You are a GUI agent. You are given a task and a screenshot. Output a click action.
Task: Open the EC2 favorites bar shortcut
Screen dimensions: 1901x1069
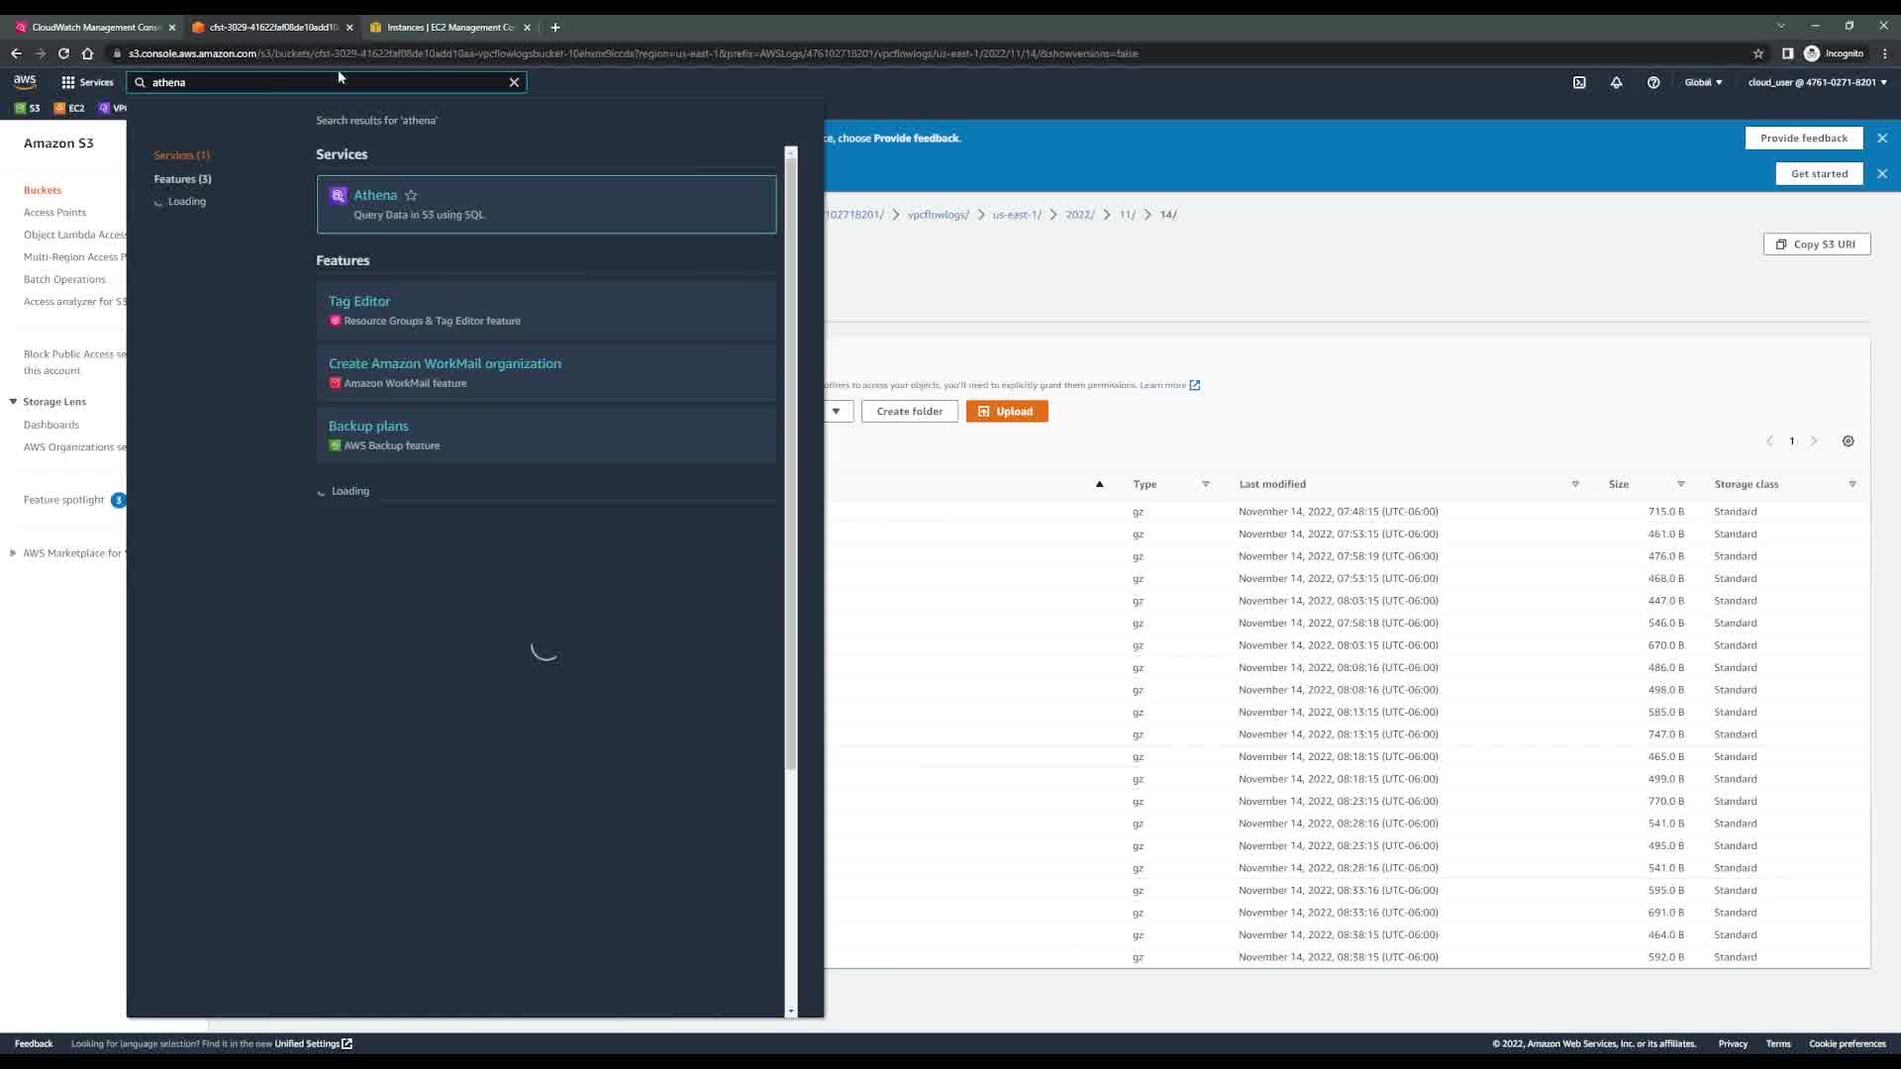(69, 108)
